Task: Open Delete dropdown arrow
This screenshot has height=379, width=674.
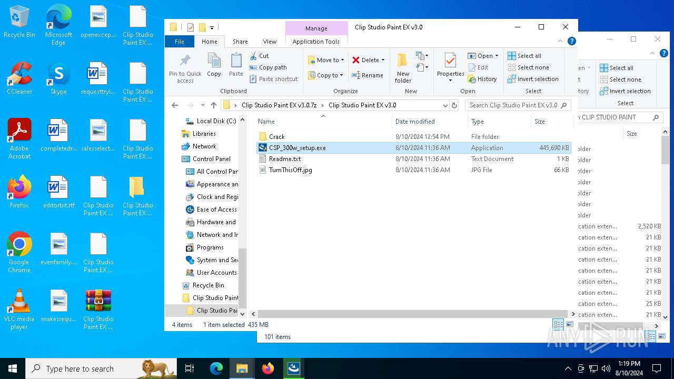Action: coord(383,60)
